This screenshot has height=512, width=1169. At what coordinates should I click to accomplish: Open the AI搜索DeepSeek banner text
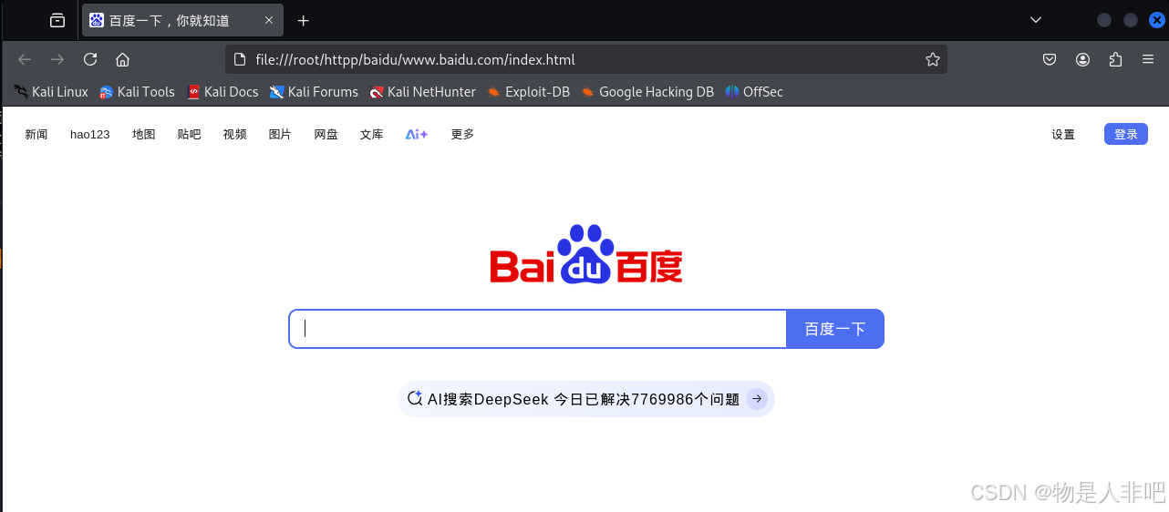(584, 399)
